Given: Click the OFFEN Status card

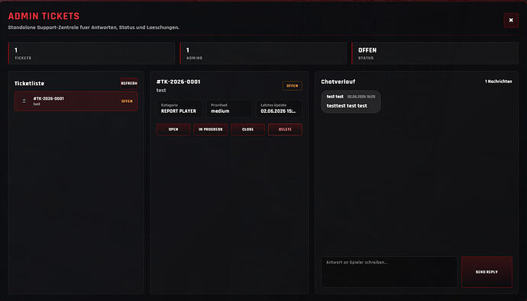Looking at the screenshot, I should point(435,53).
